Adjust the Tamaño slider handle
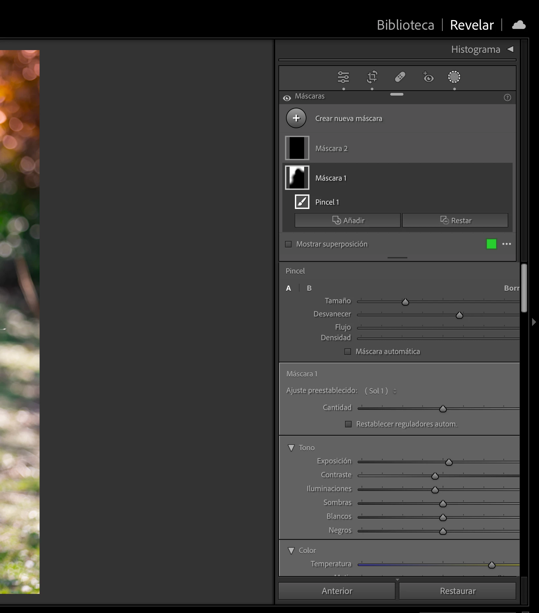The height and width of the screenshot is (613, 539). [405, 302]
